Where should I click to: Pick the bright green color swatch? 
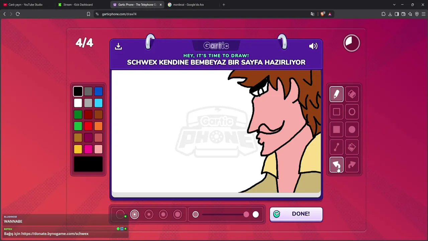(x=78, y=126)
